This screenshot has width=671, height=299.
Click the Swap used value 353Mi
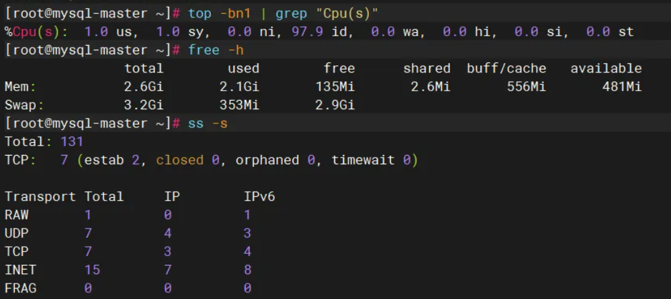pos(239,105)
